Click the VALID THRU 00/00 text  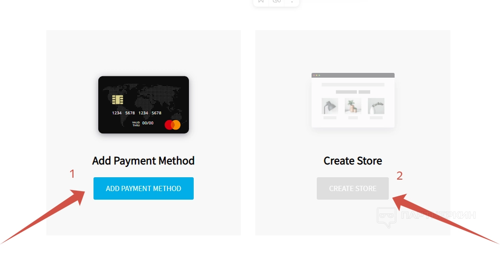143,123
